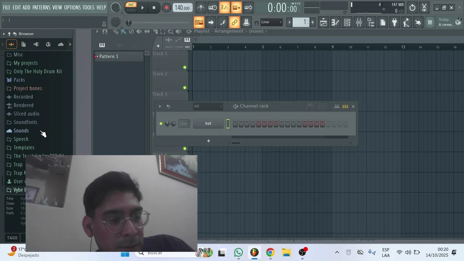Expand the Playlist options menu arrow
464x261 pixels.
pyautogui.click(x=97, y=32)
